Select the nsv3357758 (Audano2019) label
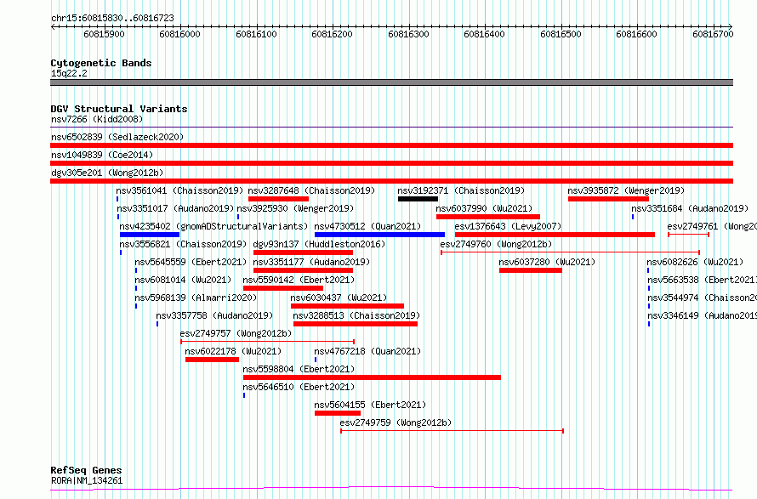 (x=214, y=315)
